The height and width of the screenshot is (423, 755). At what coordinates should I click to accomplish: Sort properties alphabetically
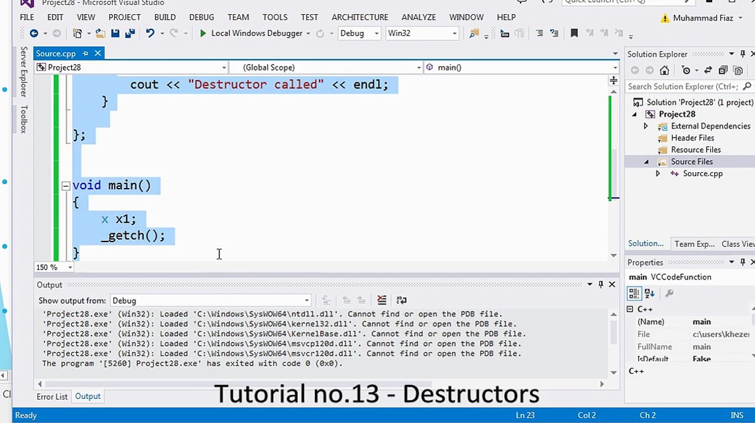[x=649, y=293]
